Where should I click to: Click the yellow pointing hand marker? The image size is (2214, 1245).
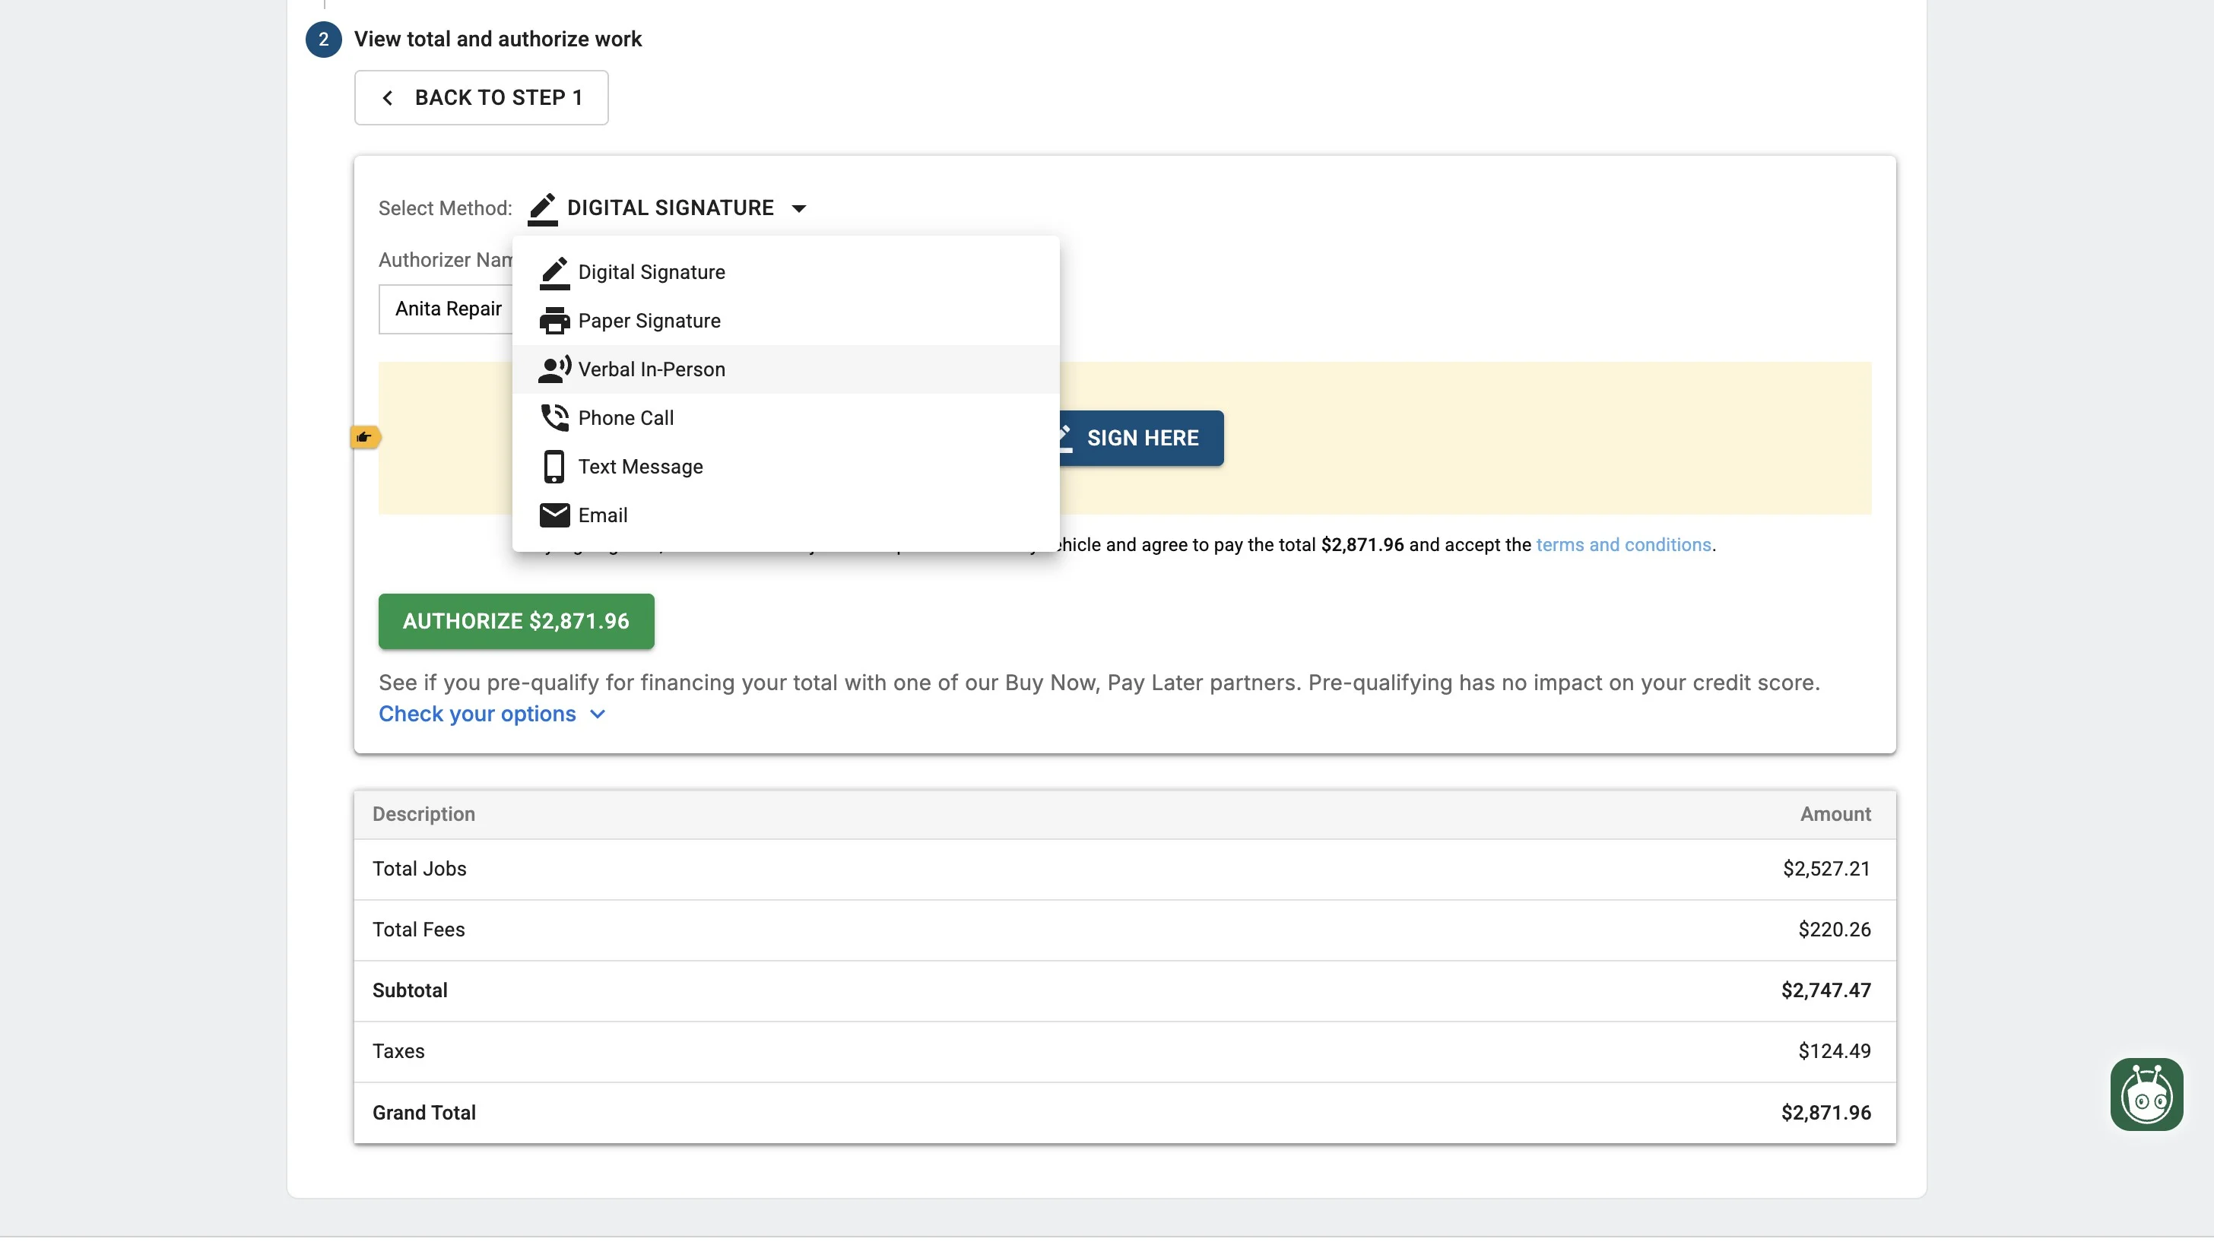tap(364, 437)
